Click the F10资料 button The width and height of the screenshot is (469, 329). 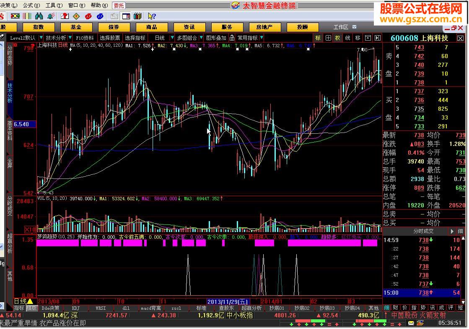pos(85,38)
